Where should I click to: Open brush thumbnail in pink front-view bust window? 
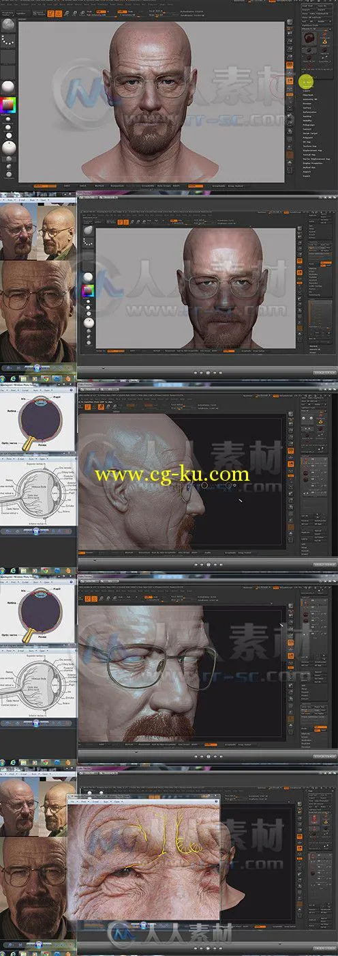click(x=8, y=25)
